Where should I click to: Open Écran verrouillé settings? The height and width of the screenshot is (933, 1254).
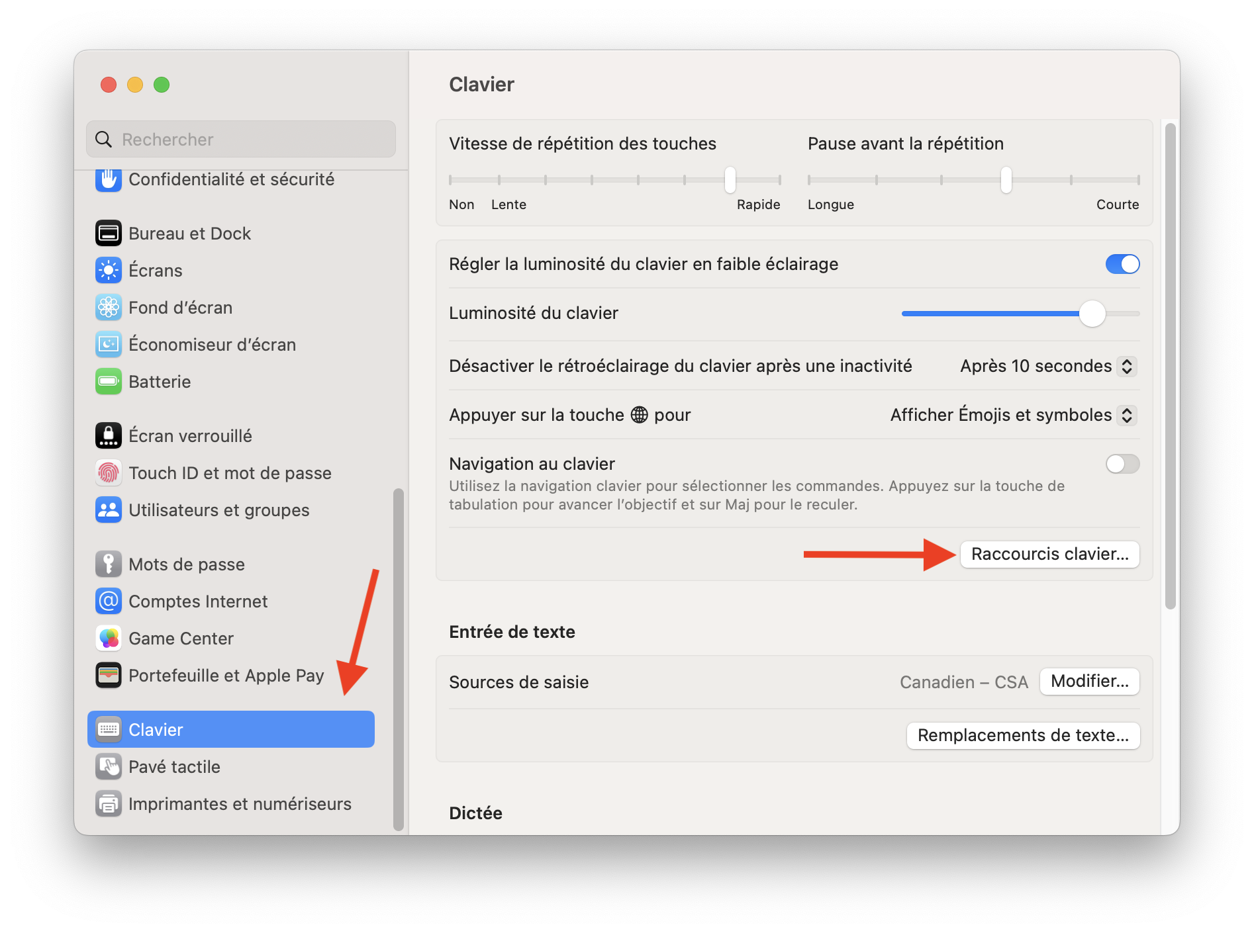coord(231,436)
